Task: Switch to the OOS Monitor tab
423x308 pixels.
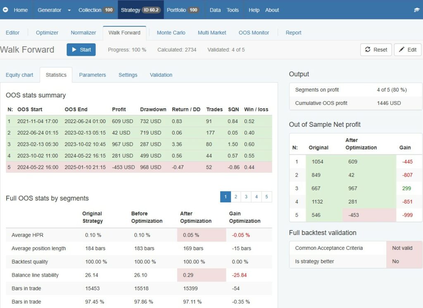Action: point(254,33)
